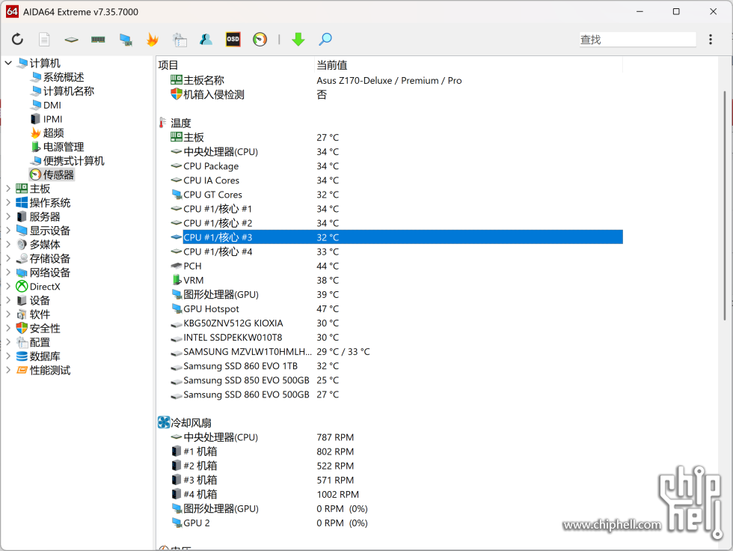Click the network monitor toolbar icon
Image resolution: width=733 pixels, height=551 pixels.
[126, 40]
